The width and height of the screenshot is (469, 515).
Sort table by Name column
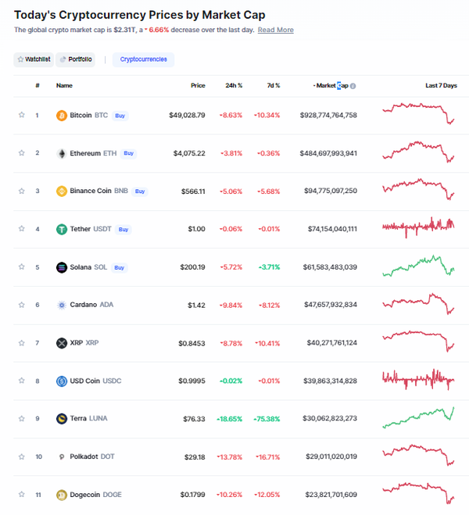(64, 85)
